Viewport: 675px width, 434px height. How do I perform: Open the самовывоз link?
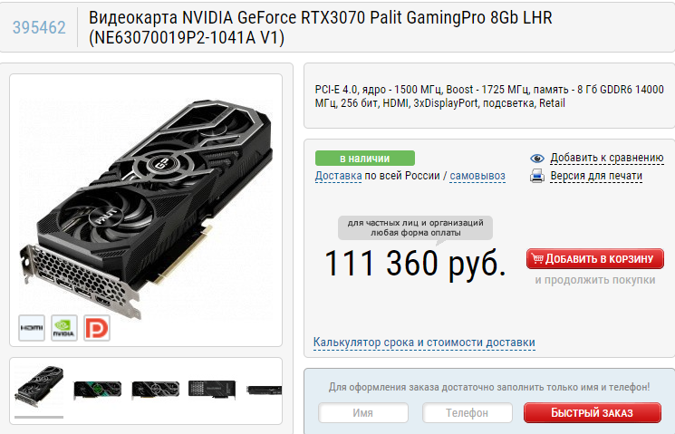pos(477,176)
